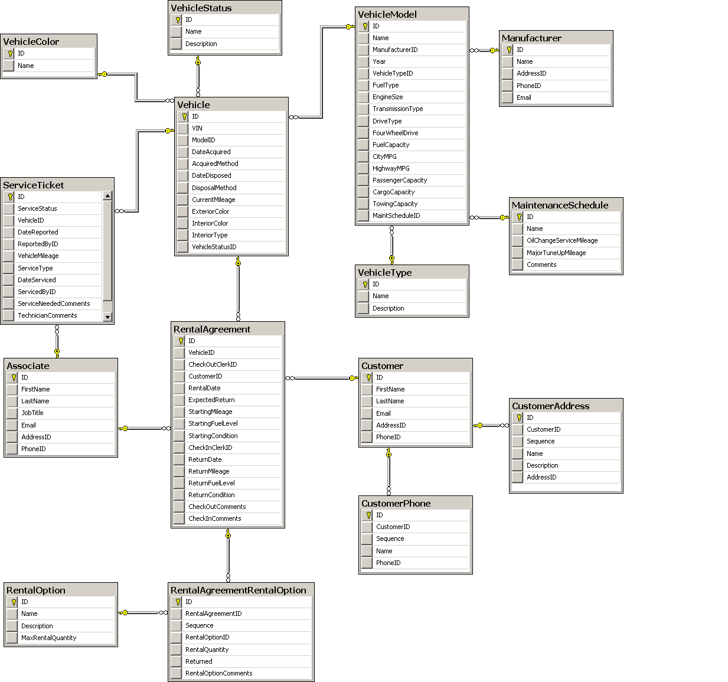Select the ServiceTicket table title bar

click(56, 185)
